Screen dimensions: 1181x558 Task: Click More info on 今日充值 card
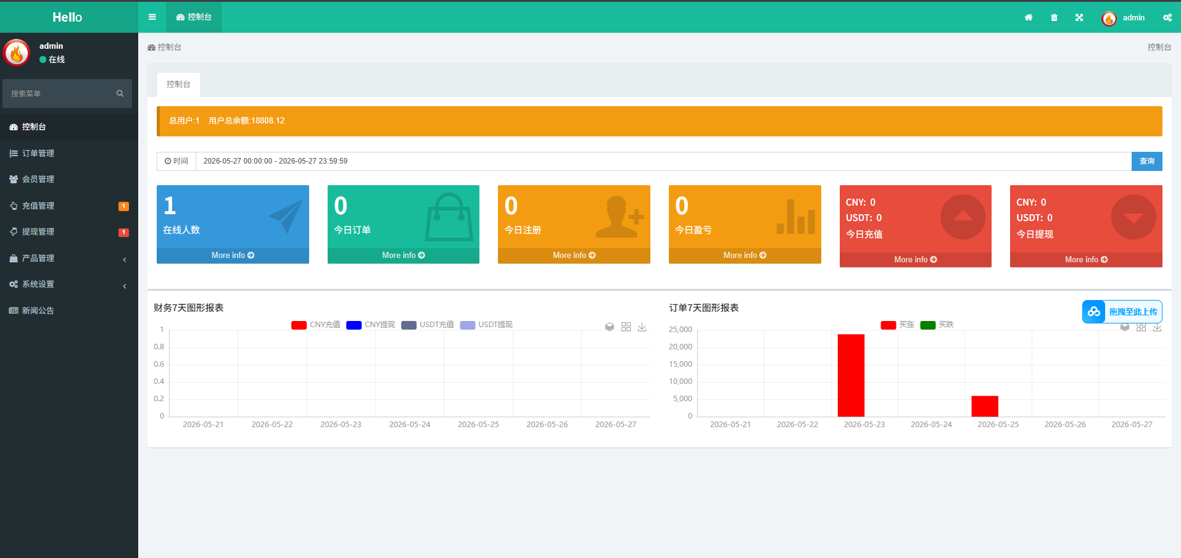[x=916, y=260]
